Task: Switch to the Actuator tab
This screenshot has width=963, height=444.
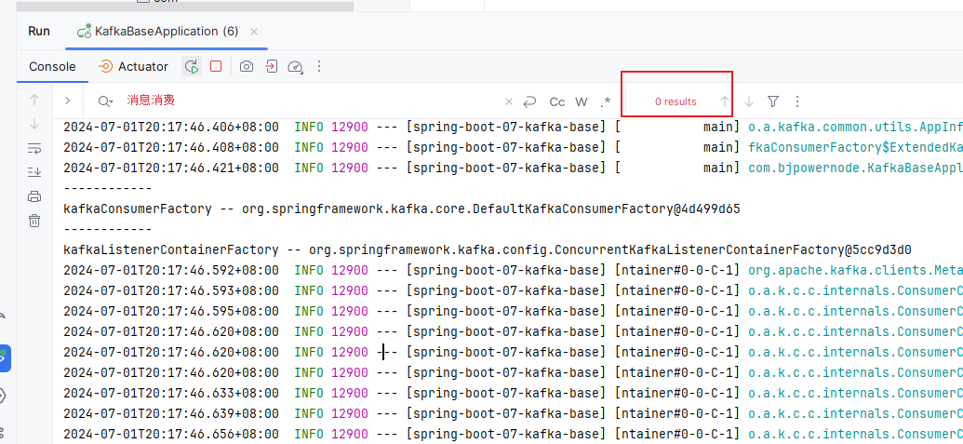Action: (x=133, y=66)
